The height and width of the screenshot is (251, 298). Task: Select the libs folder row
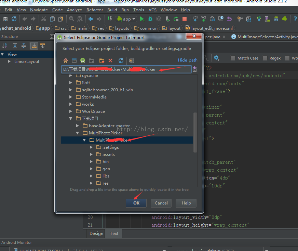[127, 176]
